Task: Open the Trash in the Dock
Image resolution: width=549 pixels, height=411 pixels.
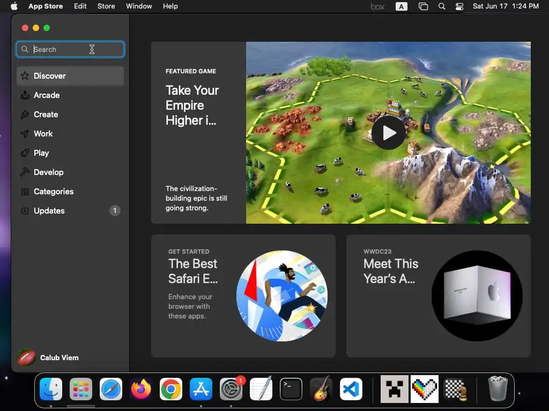Action: click(x=498, y=389)
